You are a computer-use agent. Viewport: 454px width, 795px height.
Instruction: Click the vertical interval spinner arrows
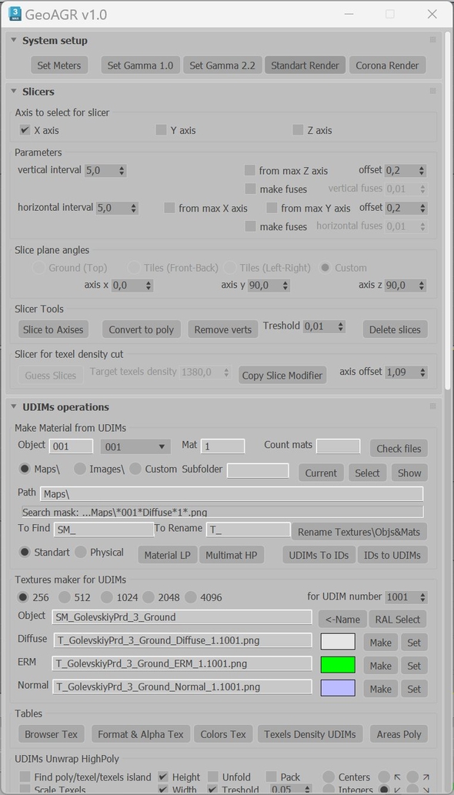pyautogui.click(x=122, y=171)
